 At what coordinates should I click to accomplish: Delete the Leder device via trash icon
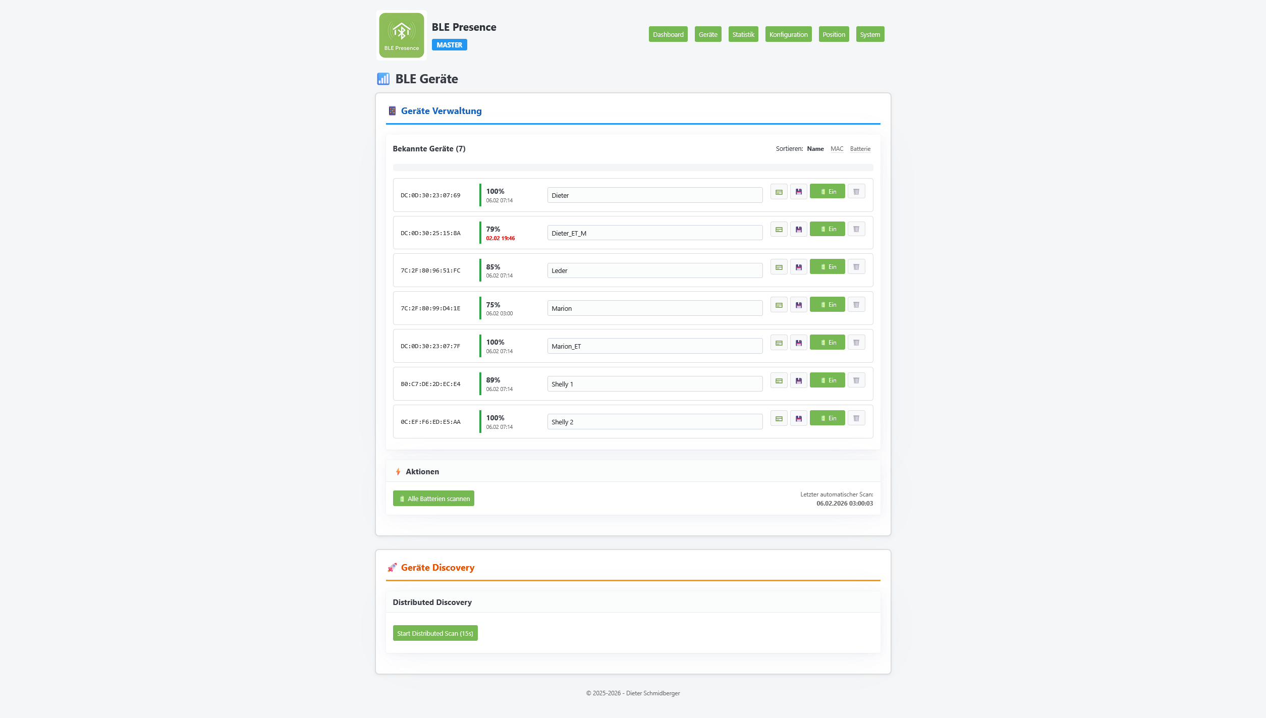856,267
